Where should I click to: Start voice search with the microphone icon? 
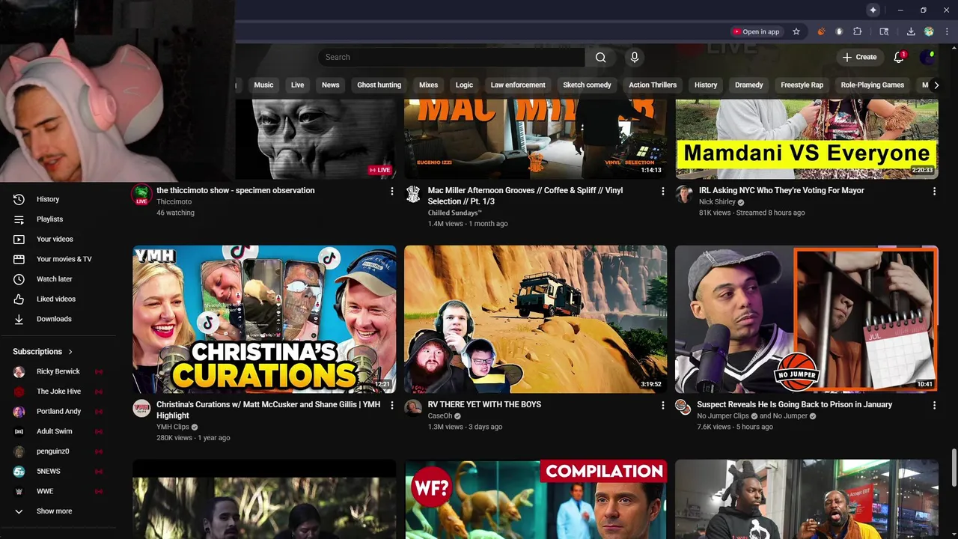pos(635,58)
